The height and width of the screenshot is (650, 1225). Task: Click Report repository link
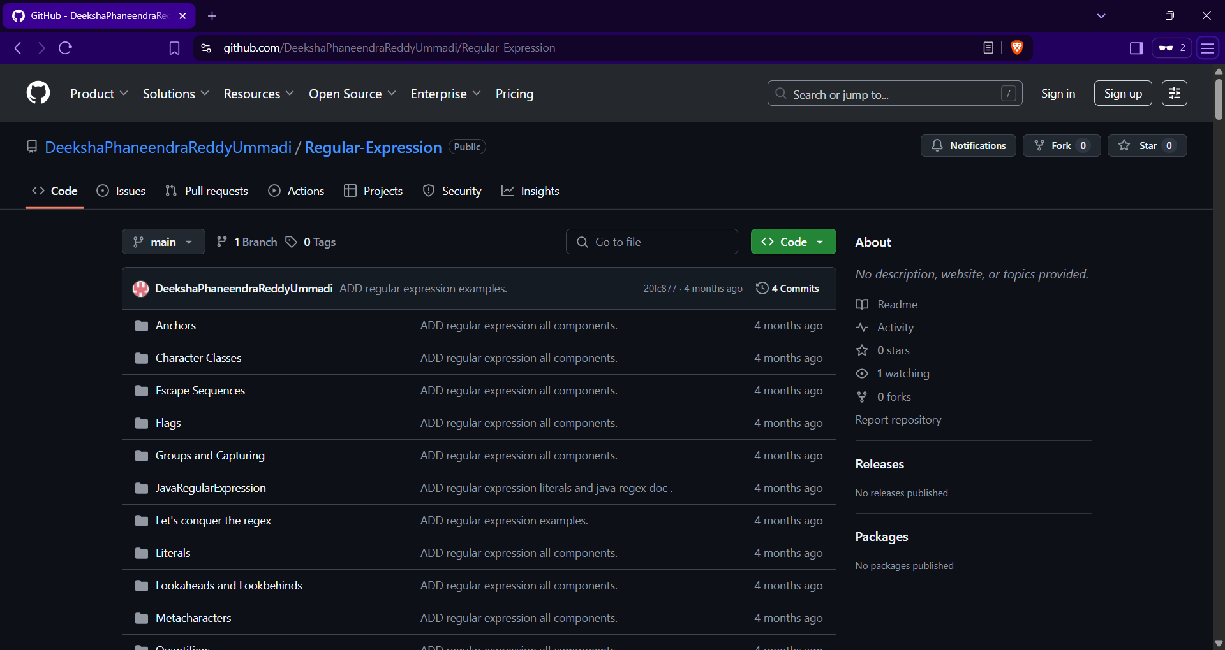(x=898, y=420)
